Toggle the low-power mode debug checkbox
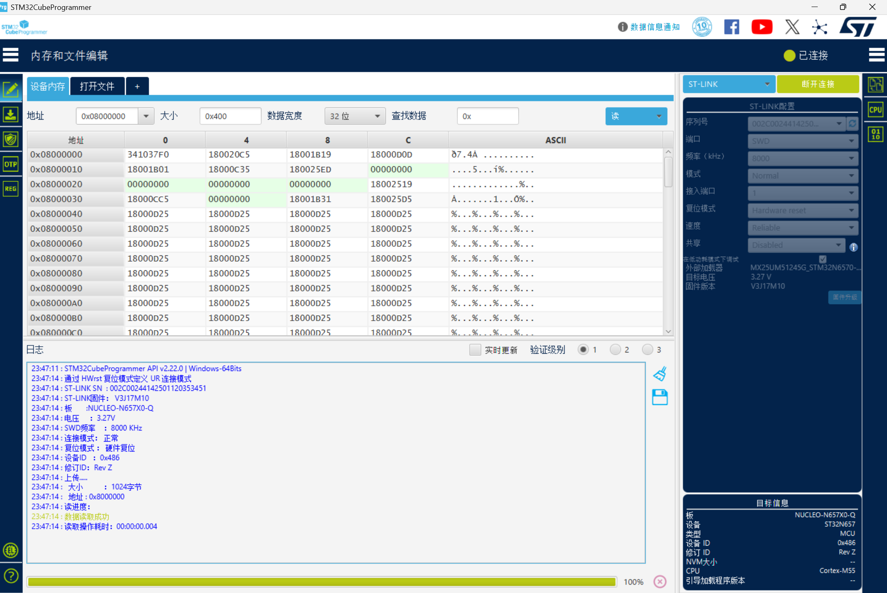Image resolution: width=887 pixels, height=593 pixels. pyautogui.click(x=823, y=259)
